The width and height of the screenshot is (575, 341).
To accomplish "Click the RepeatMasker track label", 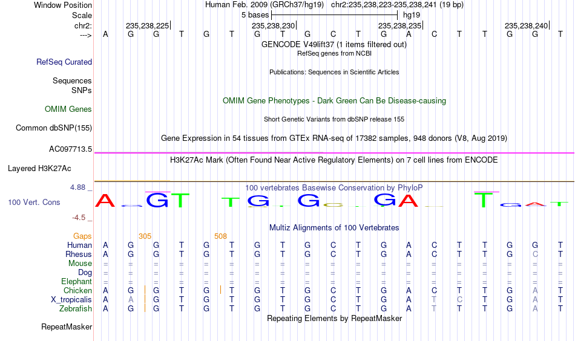I will pos(67,326).
